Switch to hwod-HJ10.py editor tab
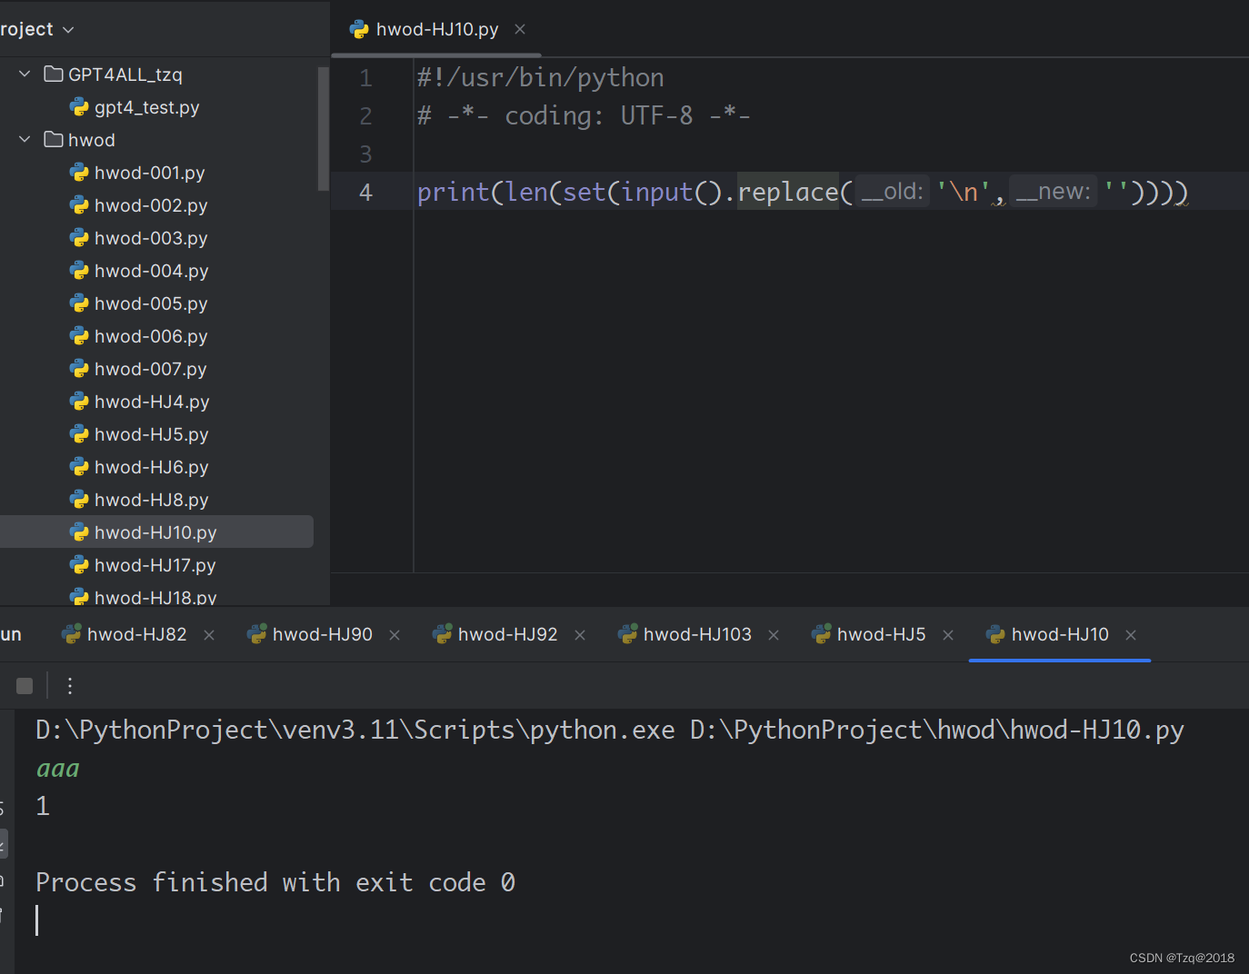 [436, 29]
